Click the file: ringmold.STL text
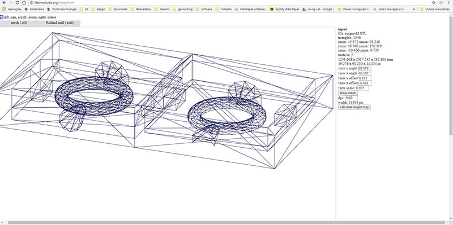This screenshot has width=453, height=225. [x=352, y=33]
